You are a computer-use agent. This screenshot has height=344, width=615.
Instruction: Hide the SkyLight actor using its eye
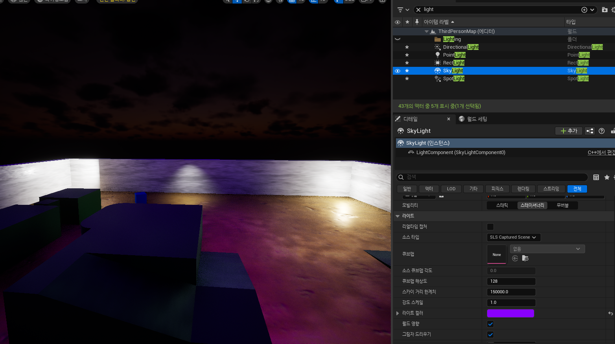(x=398, y=71)
